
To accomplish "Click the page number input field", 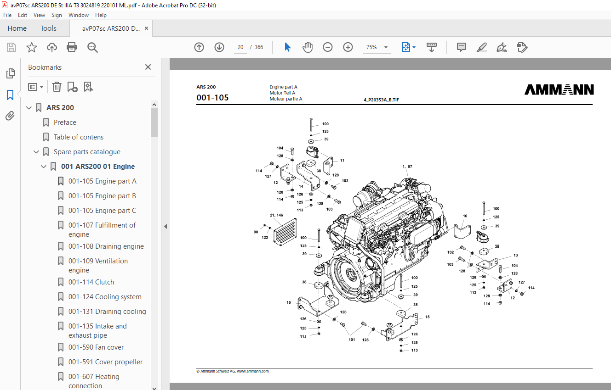I will click(x=240, y=47).
